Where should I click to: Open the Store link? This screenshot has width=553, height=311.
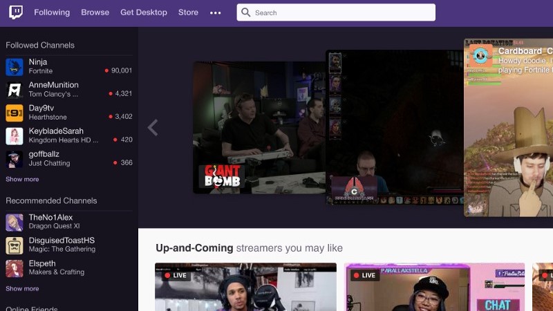(188, 12)
